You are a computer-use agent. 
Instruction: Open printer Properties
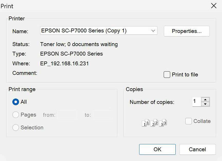pyautogui.click(x=187, y=31)
